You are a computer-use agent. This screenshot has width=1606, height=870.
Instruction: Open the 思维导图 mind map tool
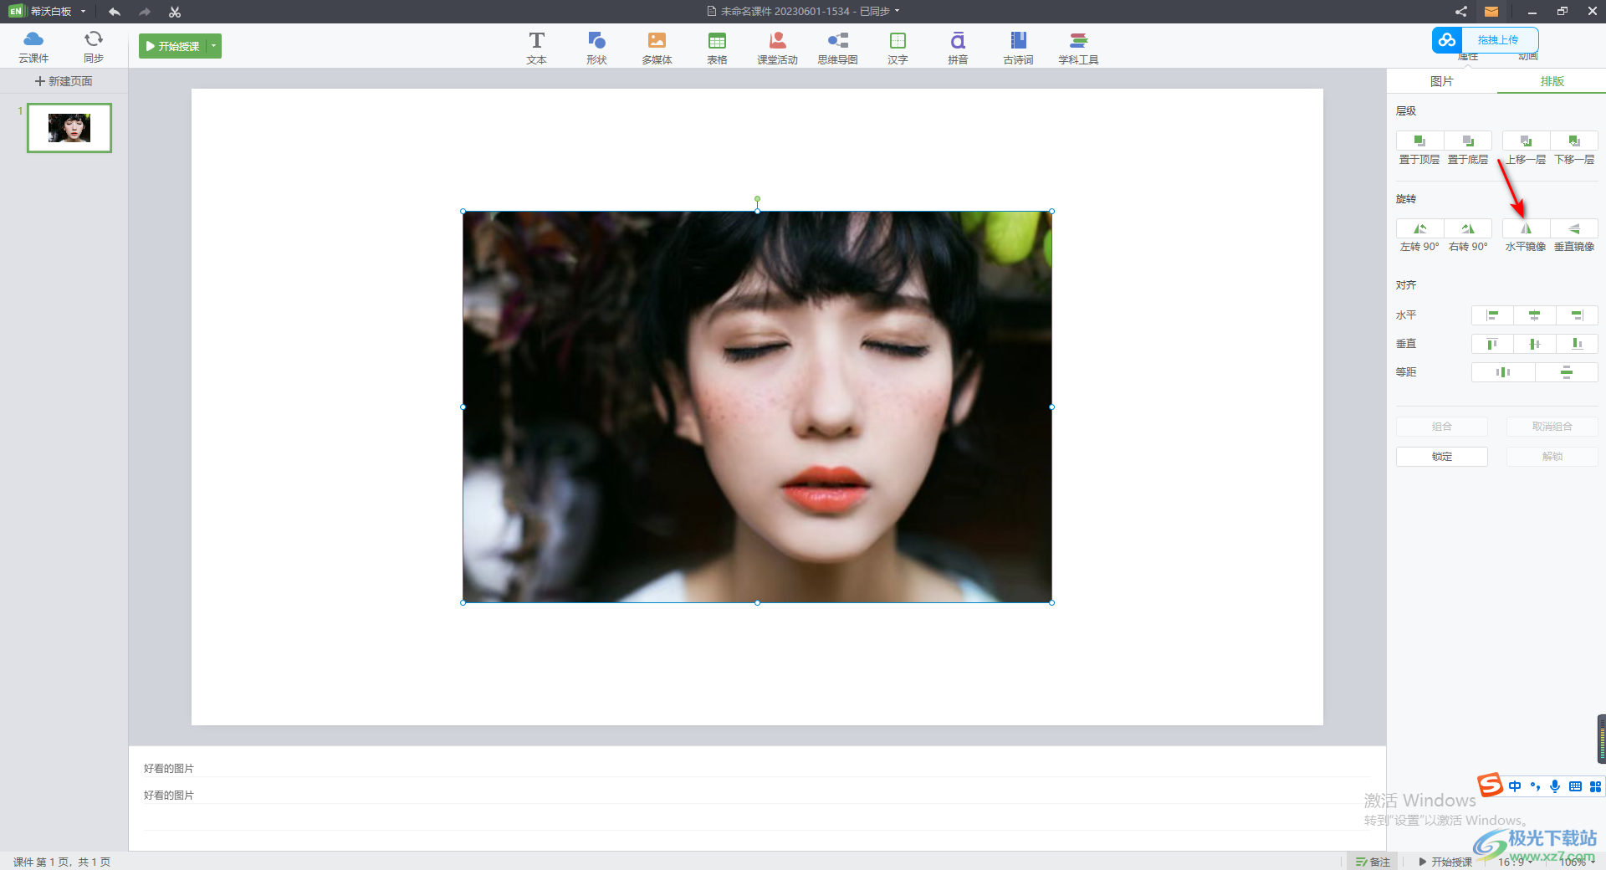pyautogui.click(x=837, y=48)
